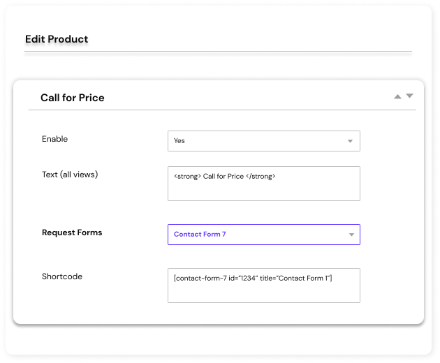Click the Text (all views) textarea
Image resolution: width=440 pixels, height=363 pixels.
click(x=264, y=184)
